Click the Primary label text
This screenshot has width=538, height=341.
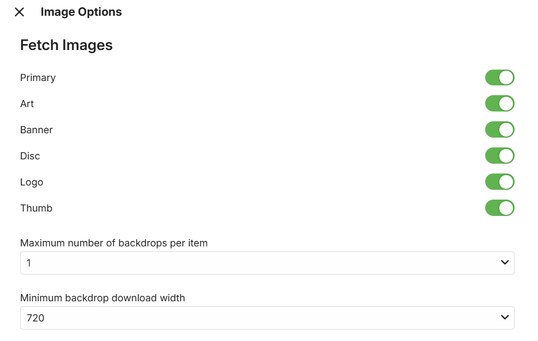[x=38, y=78]
